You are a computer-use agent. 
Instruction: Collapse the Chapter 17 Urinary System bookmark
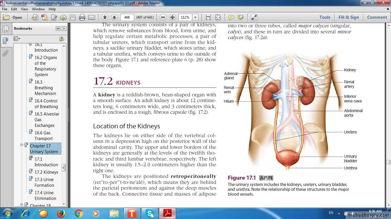21,145
